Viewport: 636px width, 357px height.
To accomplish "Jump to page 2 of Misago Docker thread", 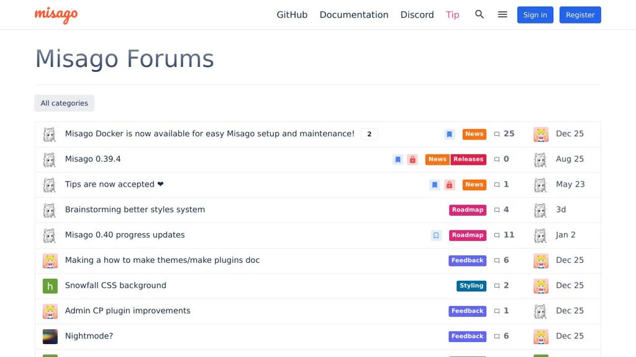I will tap(369, 134).
